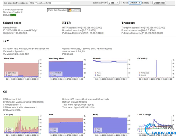
Task: Click the Non-Heap Mem chart
Action: click(x=66, y=69)
